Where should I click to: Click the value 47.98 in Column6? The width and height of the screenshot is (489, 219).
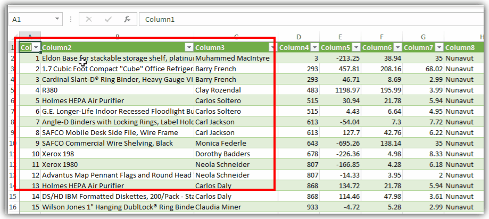click(x=382, y=197)
